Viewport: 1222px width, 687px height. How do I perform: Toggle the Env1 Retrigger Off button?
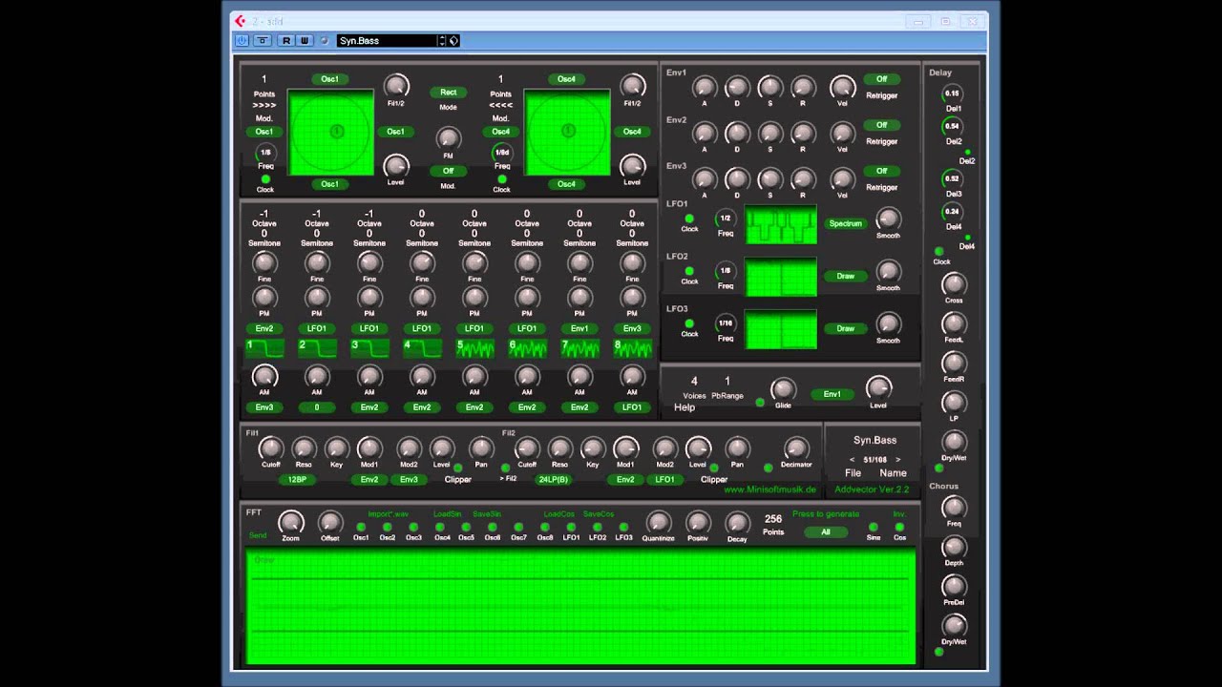(x=881, y=79)
